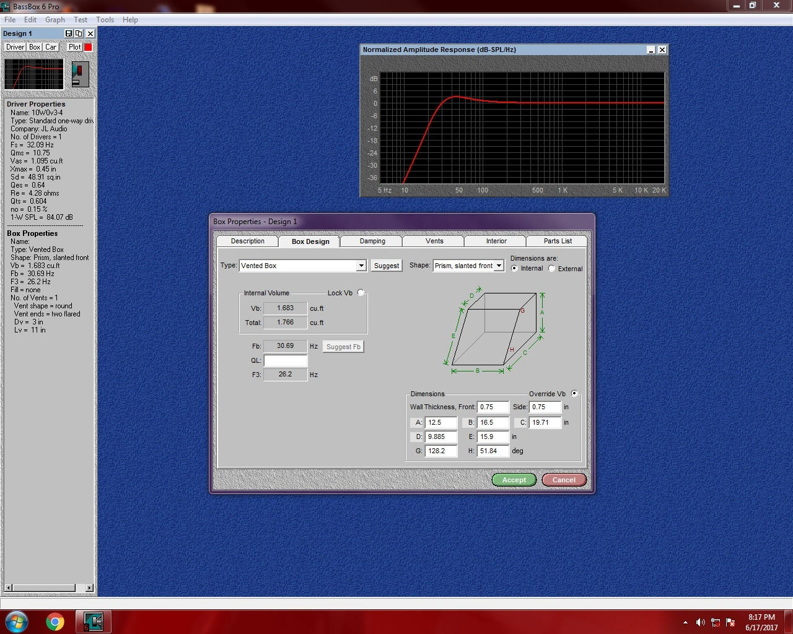793x634 pixels.
Task: Expand the Shape dropdown
Action: 499,266
